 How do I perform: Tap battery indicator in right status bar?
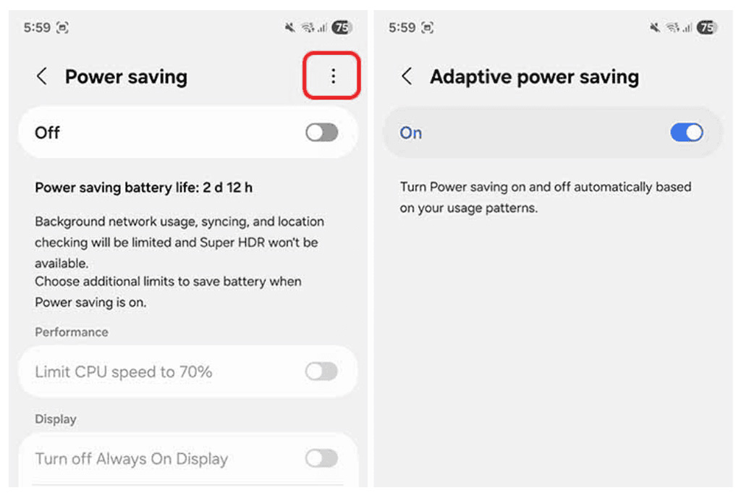point(706,28)
